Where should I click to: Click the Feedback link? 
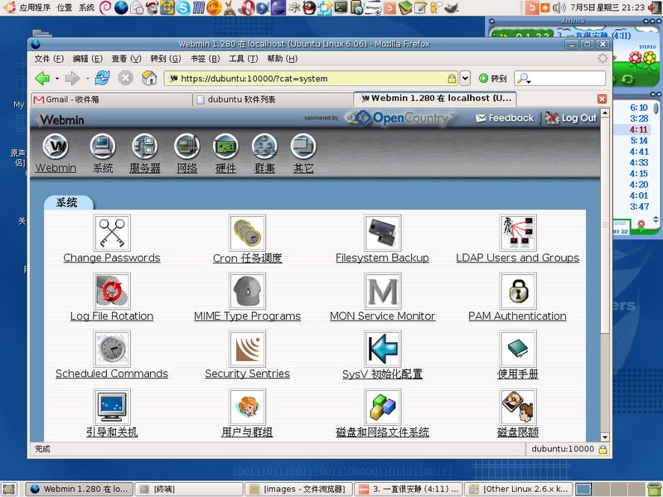click(505, 118)
